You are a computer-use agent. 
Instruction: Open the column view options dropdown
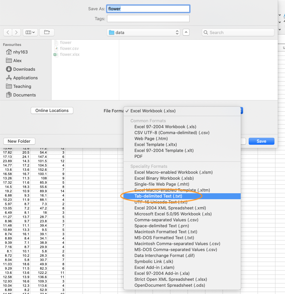30,32
